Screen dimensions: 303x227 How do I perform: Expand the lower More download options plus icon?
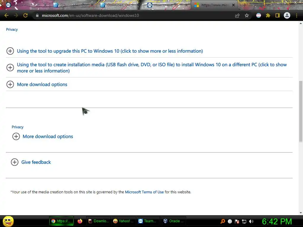tap(16, 137)
